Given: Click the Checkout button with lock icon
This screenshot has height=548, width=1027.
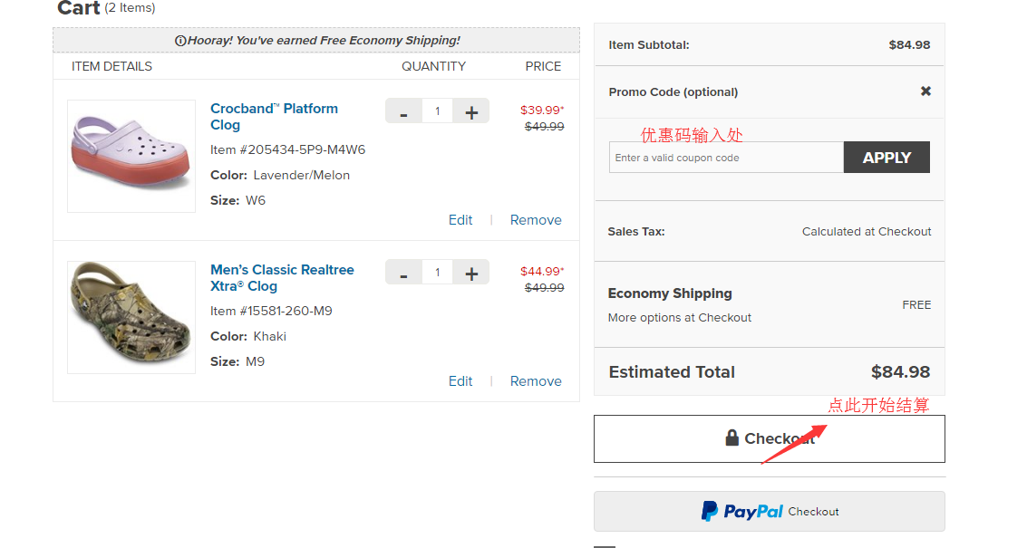Looking at the screenshot, I should (769, 438).
